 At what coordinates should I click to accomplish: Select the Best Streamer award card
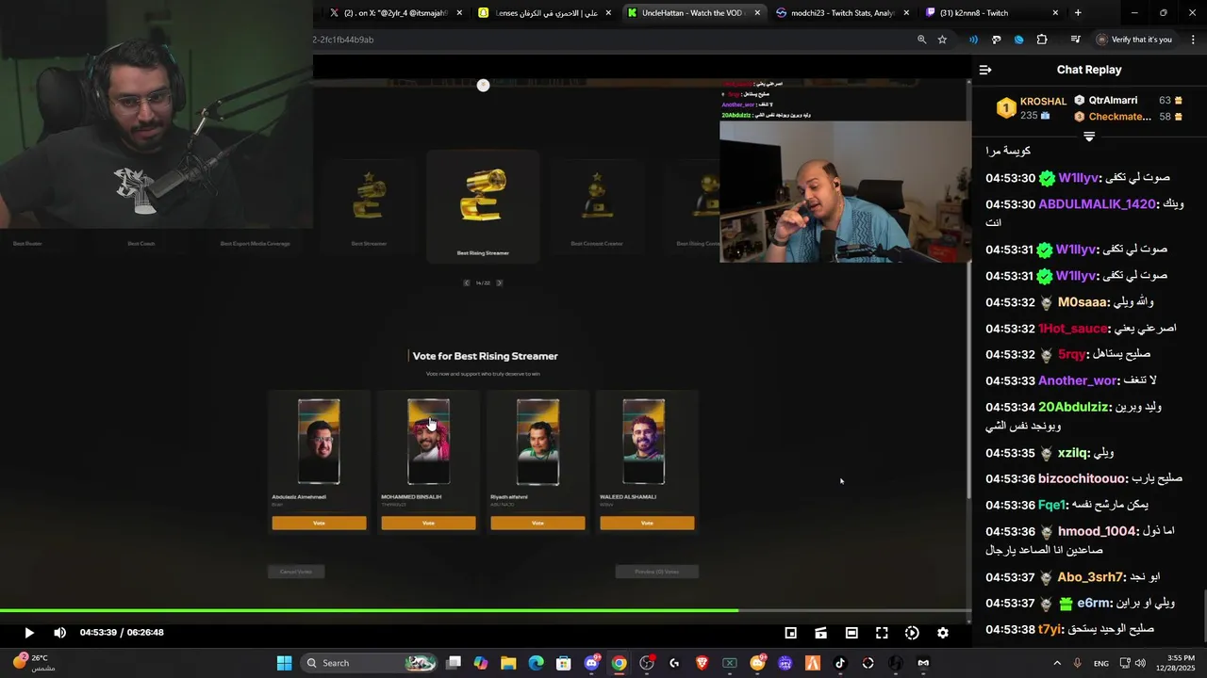click(x=369, y=206)
